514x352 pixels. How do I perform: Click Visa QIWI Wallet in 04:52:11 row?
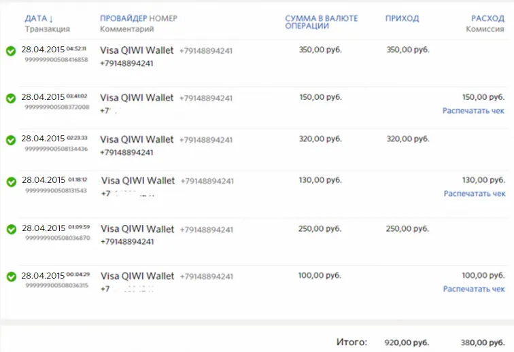click(137, 50)
